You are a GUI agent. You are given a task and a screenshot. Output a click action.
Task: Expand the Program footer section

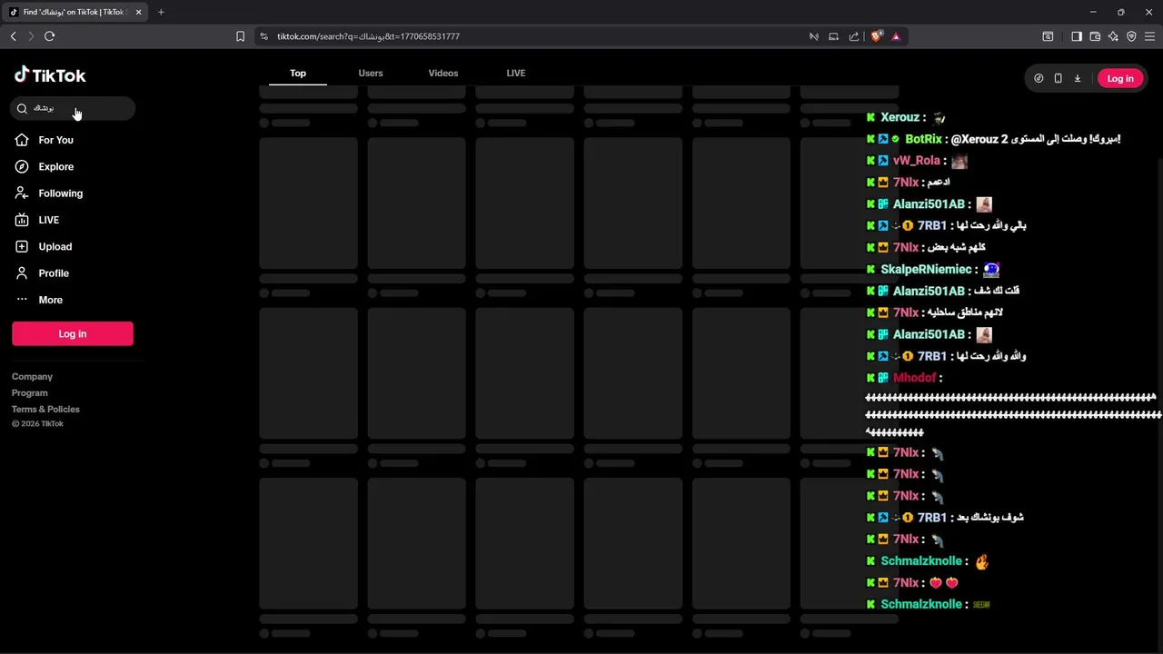[x=30, y=392]
